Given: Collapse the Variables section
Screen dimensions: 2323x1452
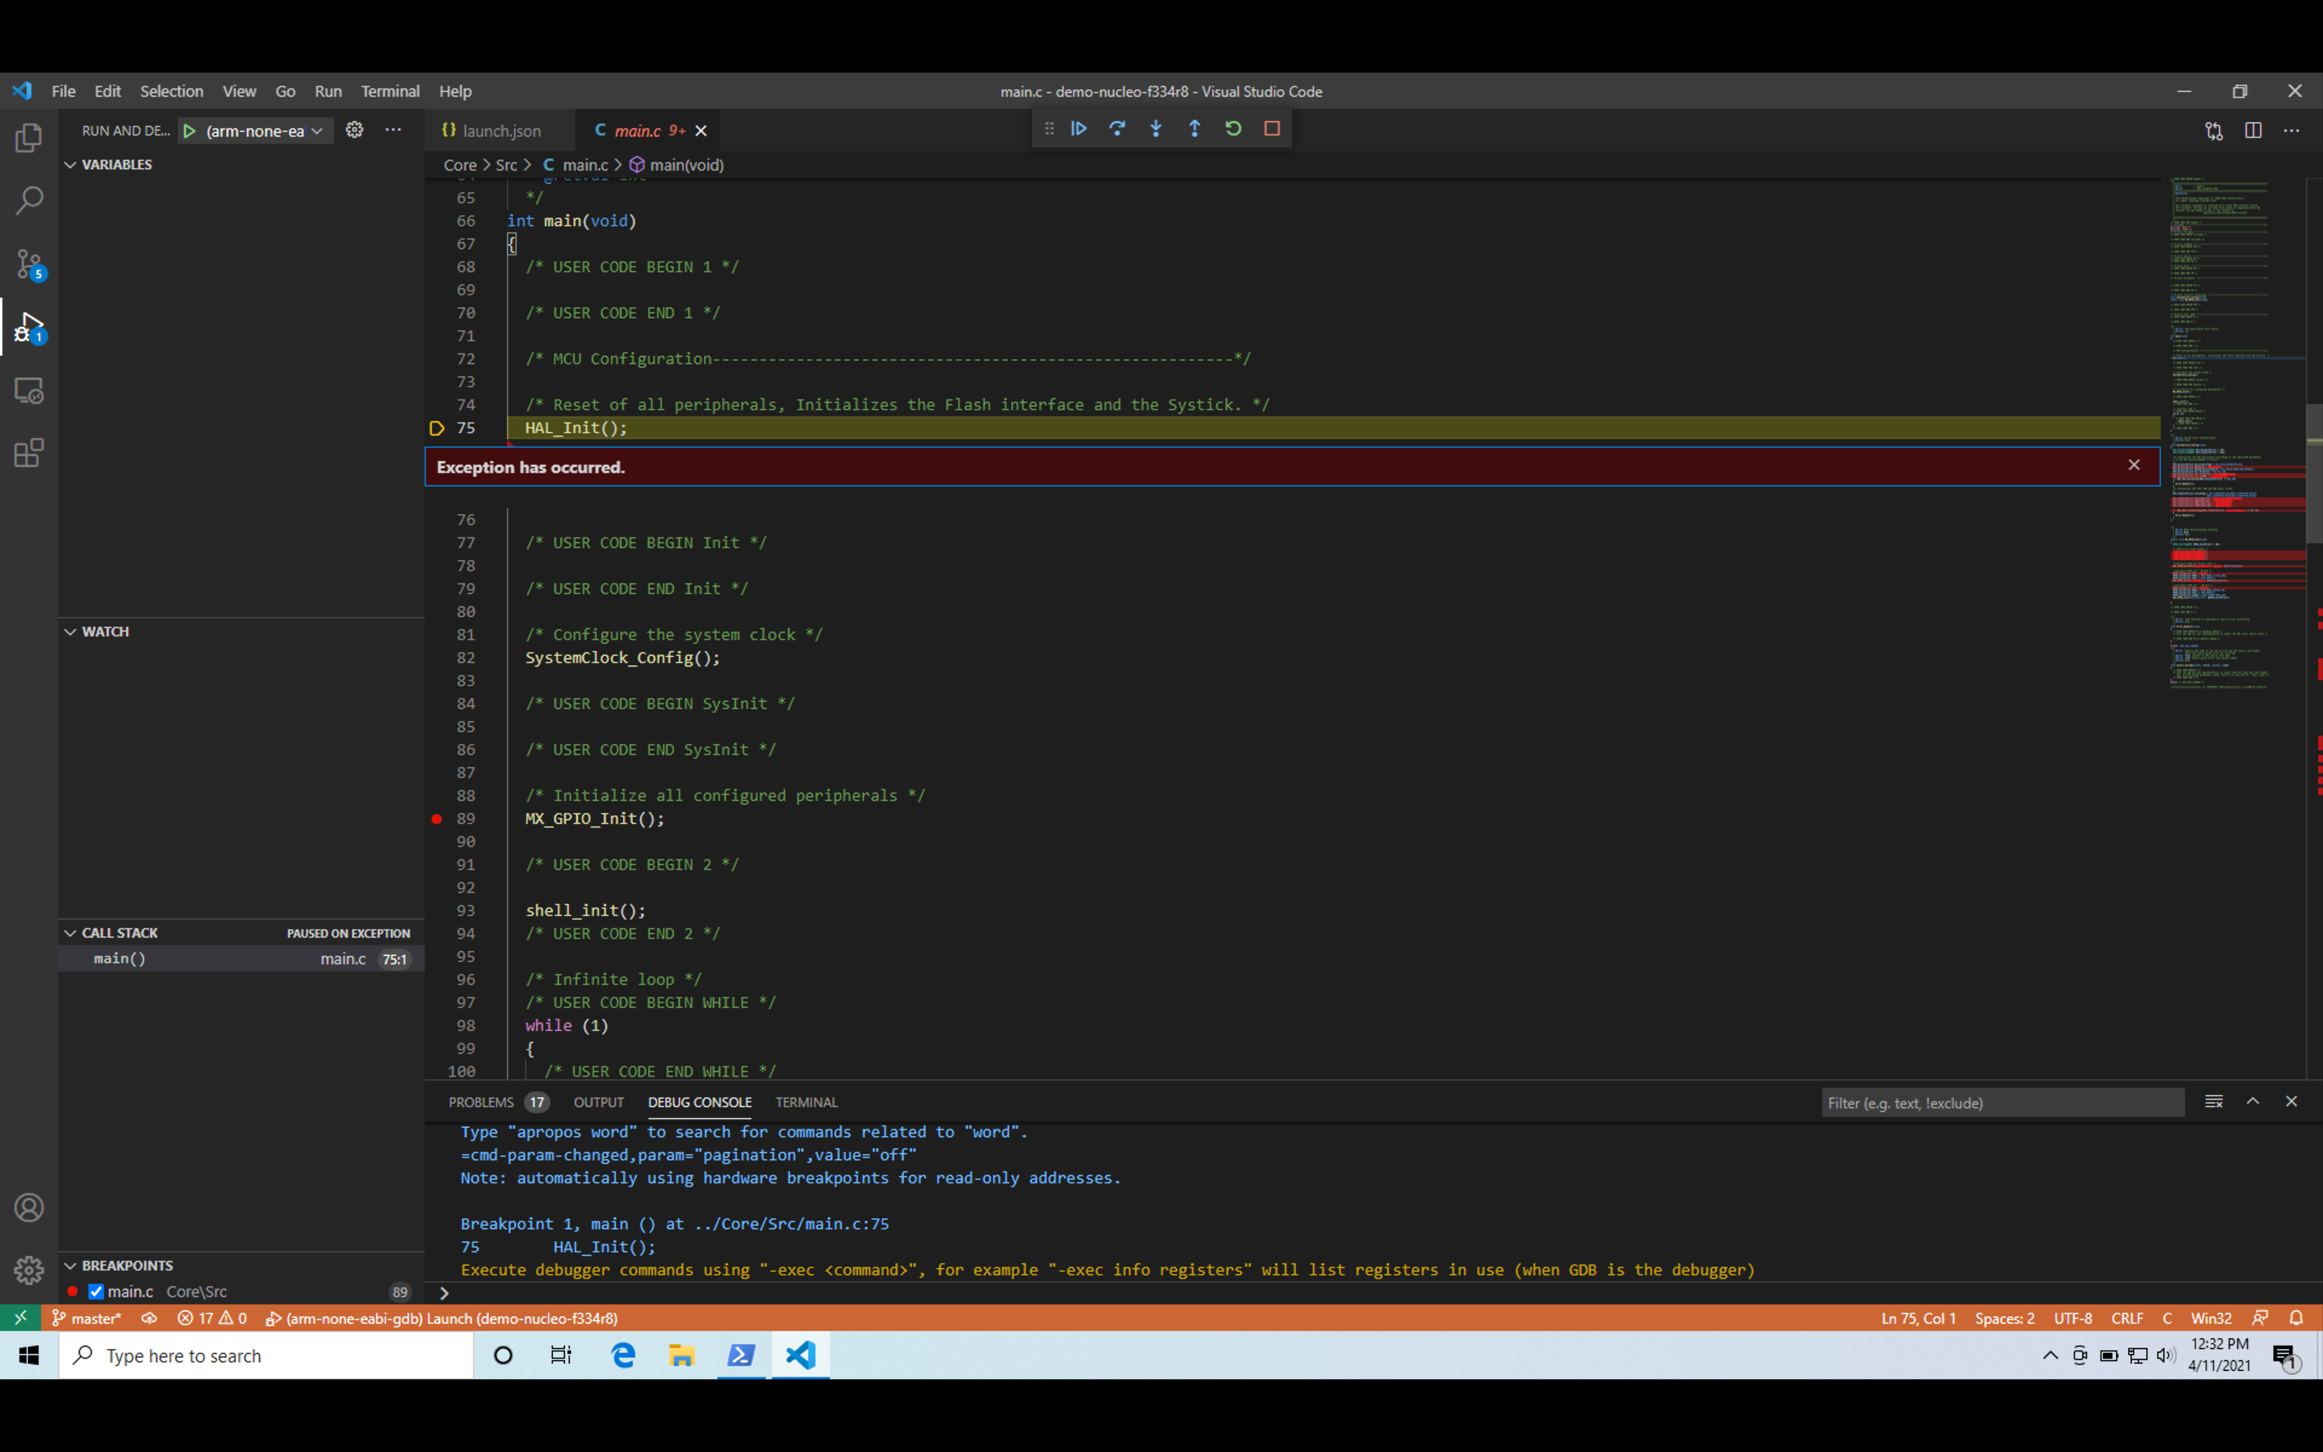Looking at the screenshot, I should (x=70, y=164).
